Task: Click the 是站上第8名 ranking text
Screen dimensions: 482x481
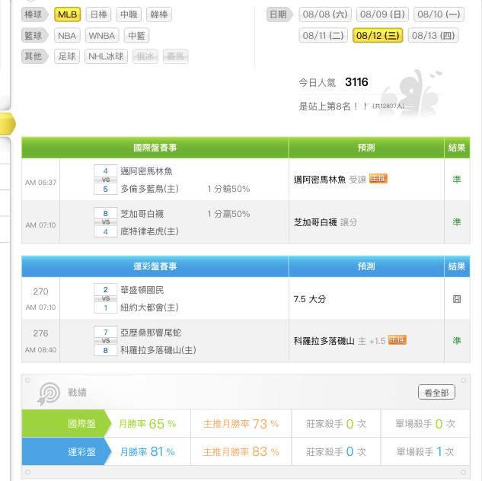Action: (333, 107)
